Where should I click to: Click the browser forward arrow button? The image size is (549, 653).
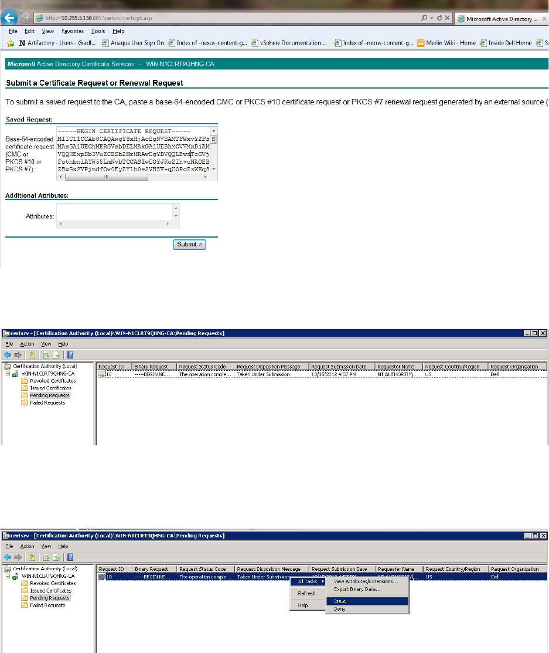(26, 18)
